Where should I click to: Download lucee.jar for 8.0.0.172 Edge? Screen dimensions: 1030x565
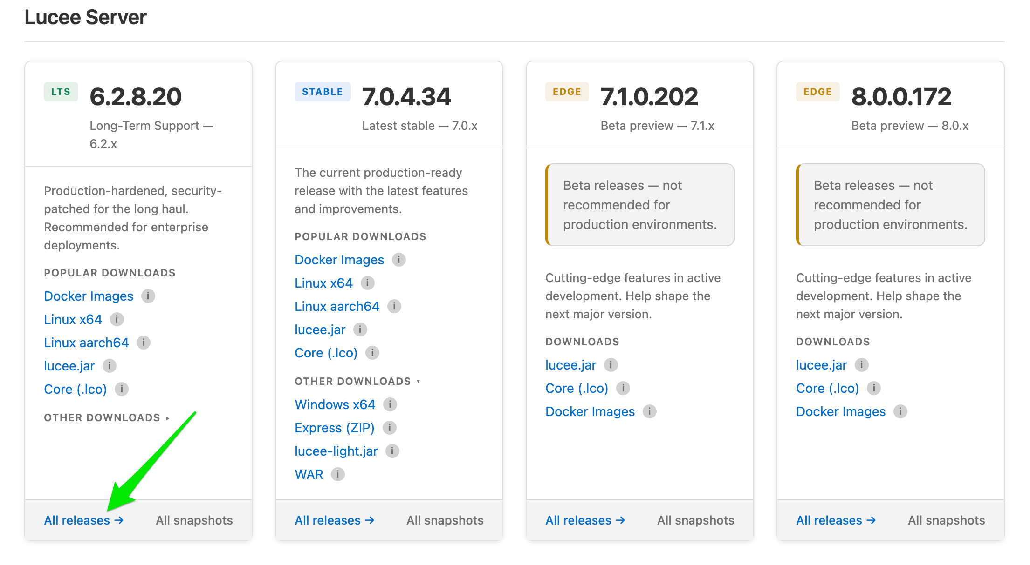pos(822,365)
